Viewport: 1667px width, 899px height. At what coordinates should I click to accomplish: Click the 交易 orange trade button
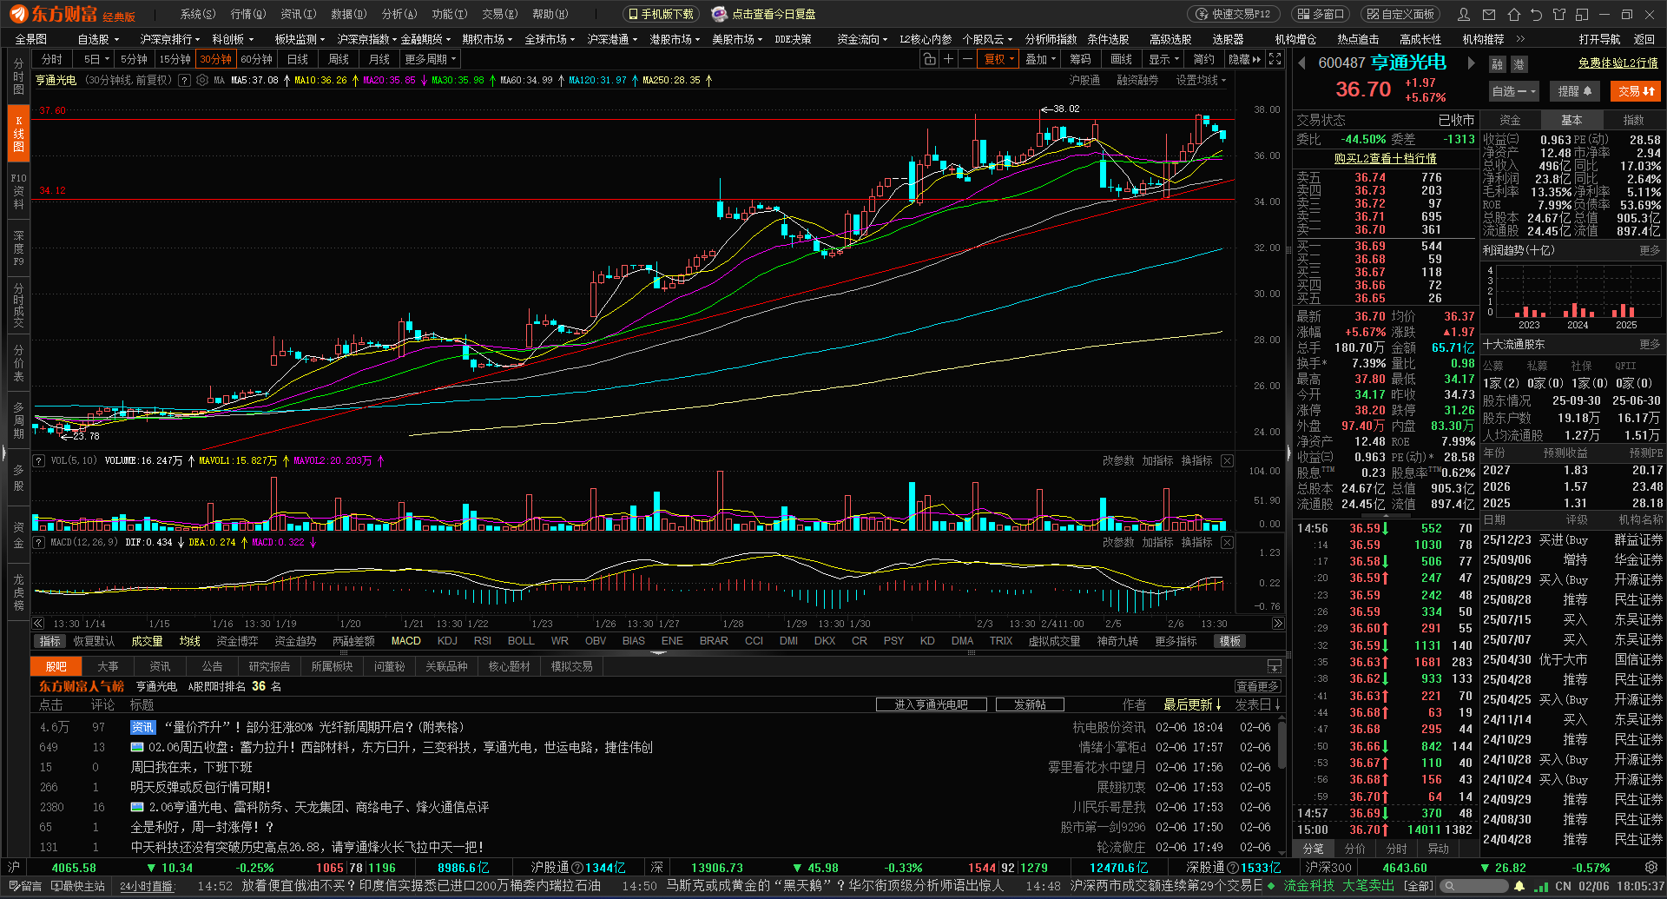pos(1636,90)
